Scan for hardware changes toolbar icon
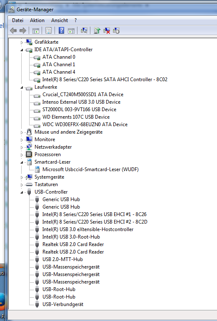 coord(84,31)
